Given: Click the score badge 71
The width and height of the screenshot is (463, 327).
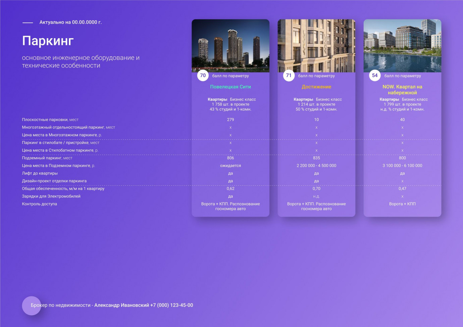Looking at the screenshot, I should point(289,75).
